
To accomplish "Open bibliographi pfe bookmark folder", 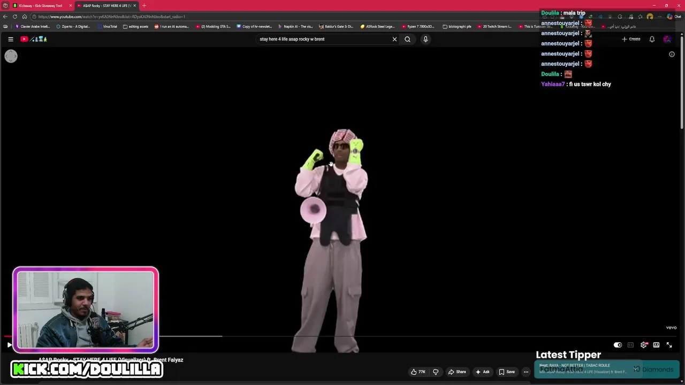I will (457, 26).
